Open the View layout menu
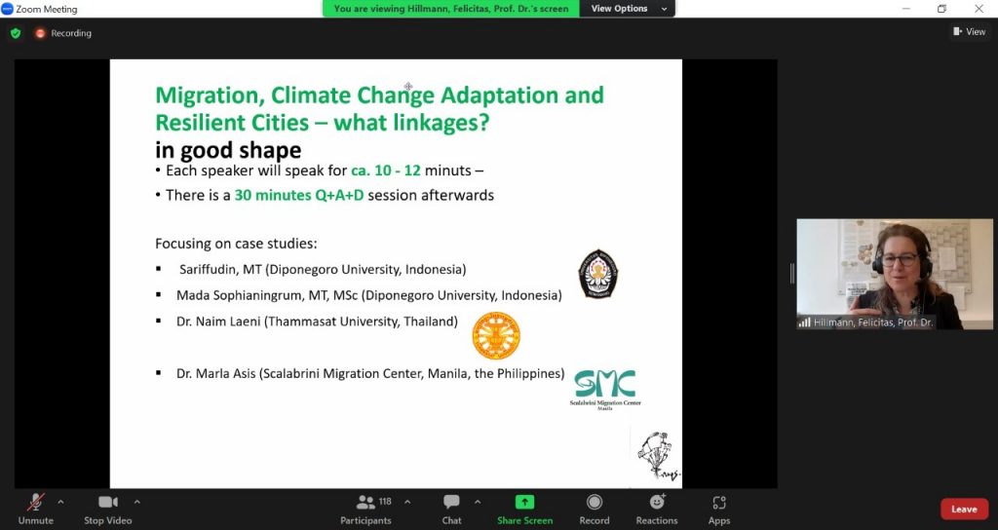998x530 pixels. pos(969,32)
